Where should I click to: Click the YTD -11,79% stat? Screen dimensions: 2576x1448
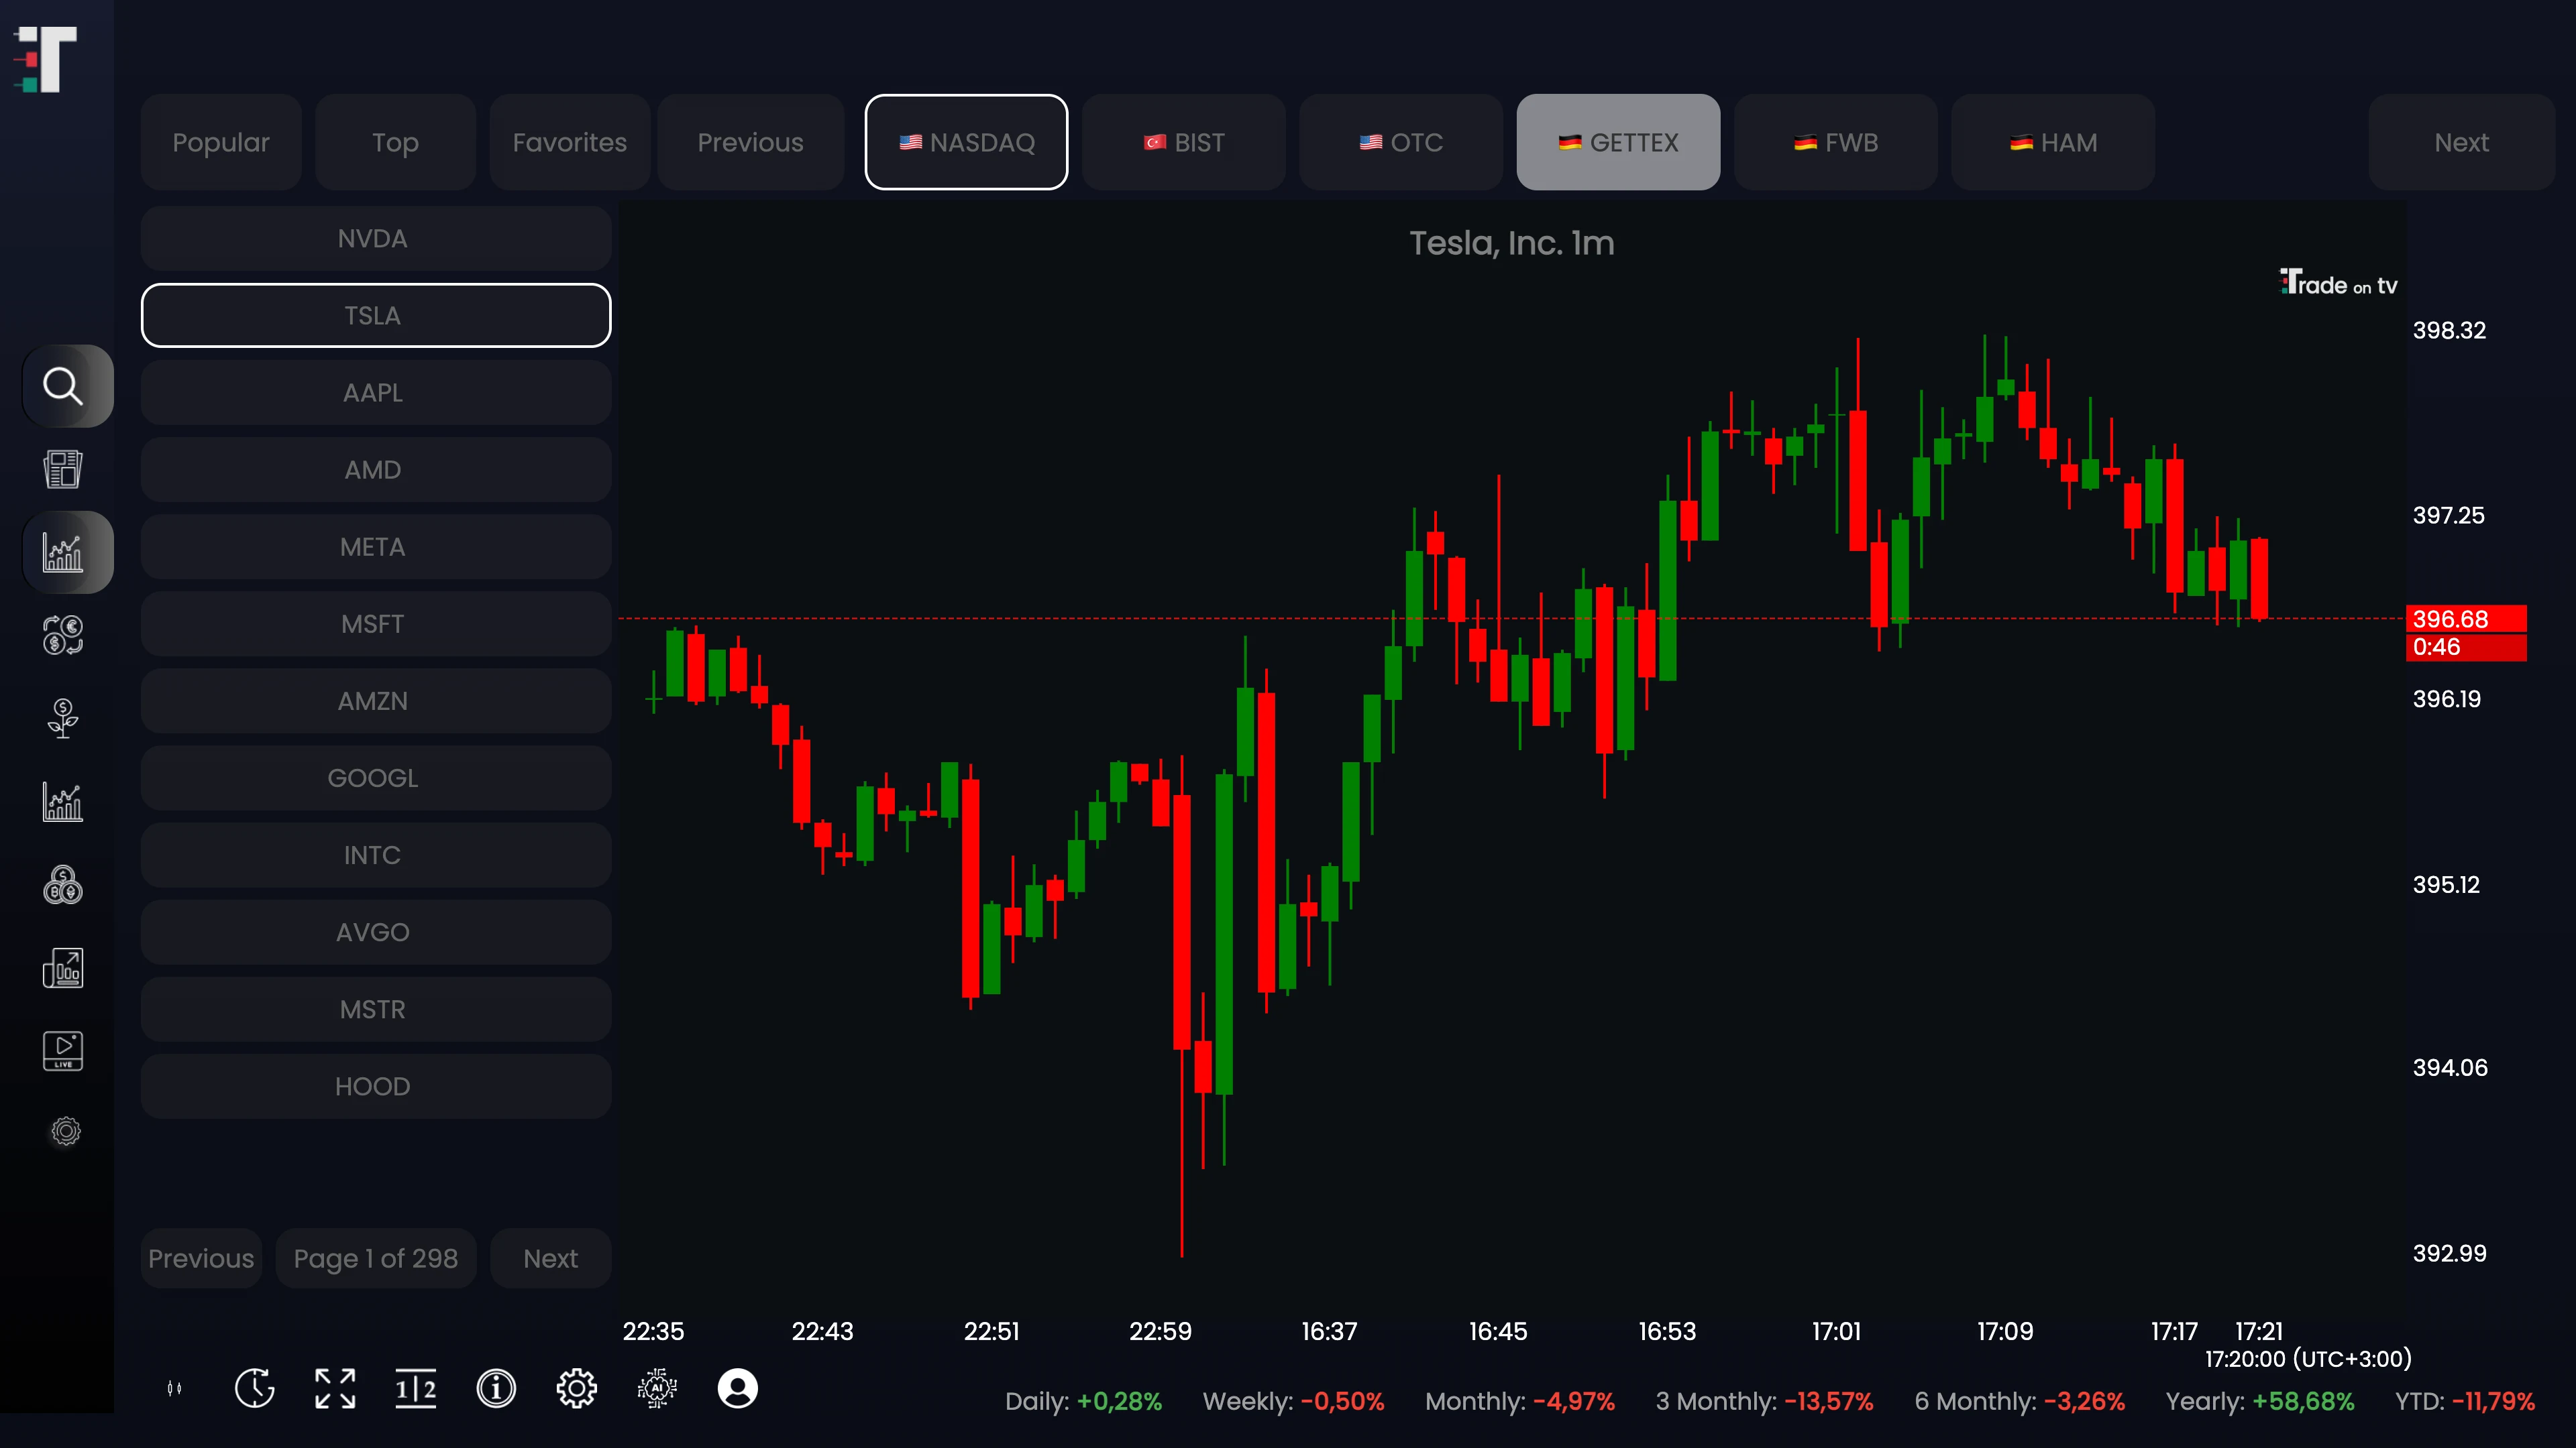(x=2465, y=1401)
